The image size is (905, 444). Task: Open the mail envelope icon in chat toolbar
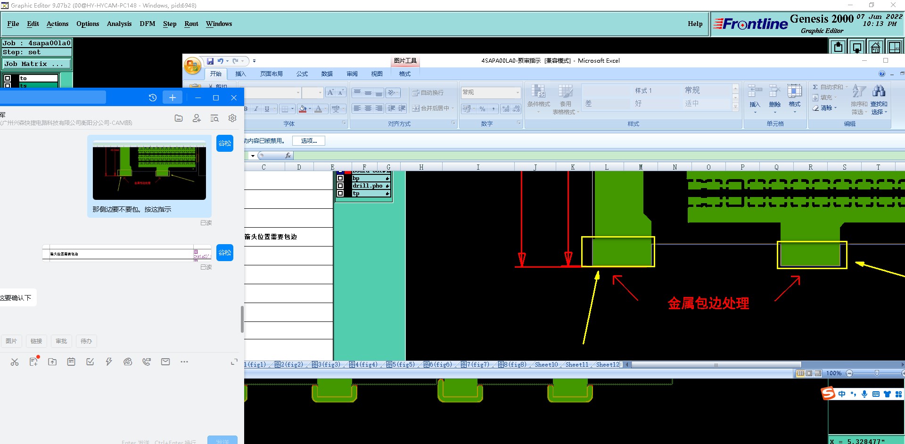165,362
